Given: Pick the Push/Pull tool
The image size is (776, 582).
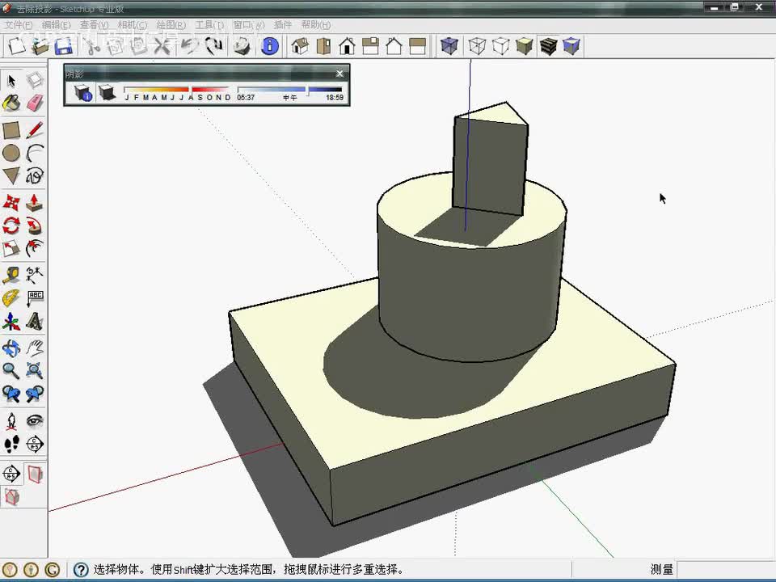Looking at the screenshot, I should click(x=35, y=202).
